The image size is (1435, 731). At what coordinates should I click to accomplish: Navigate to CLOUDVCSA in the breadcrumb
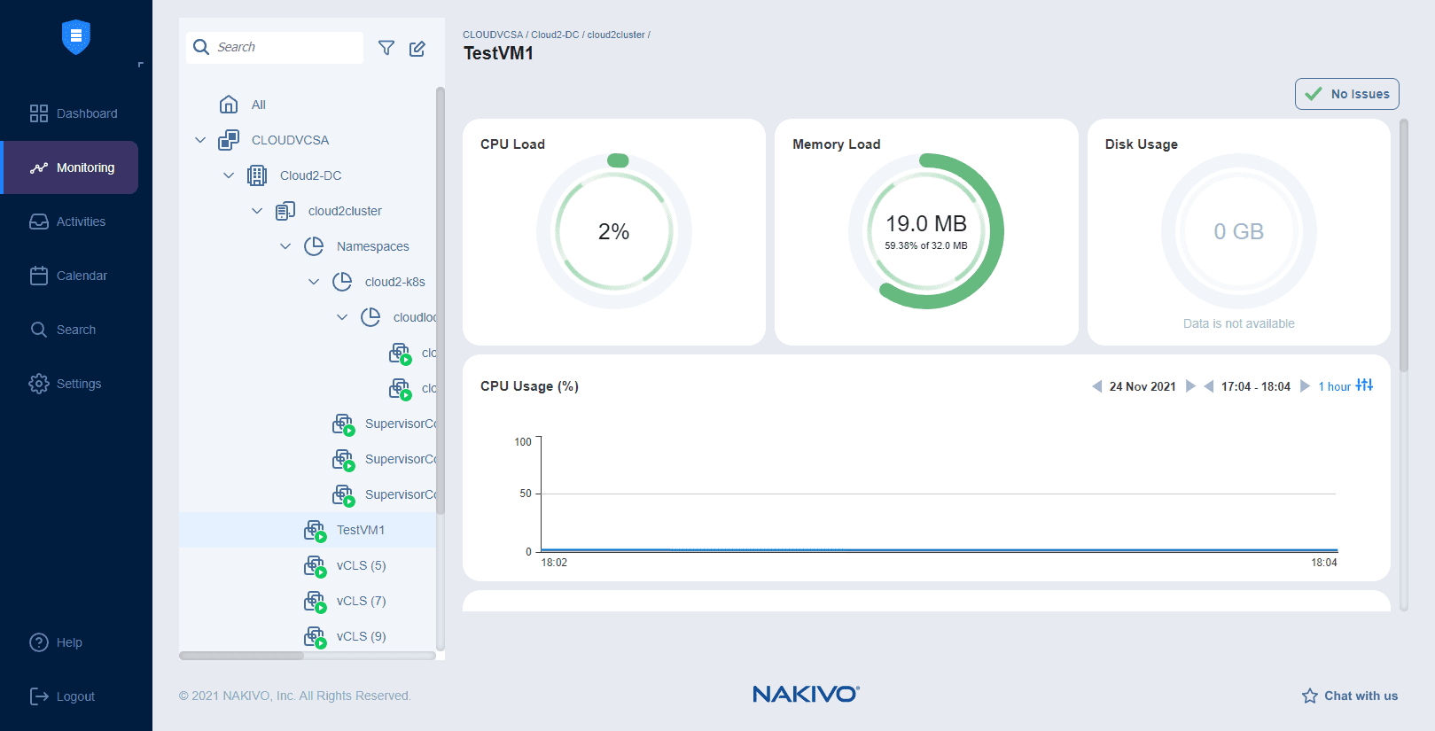[x=493, y=35]
